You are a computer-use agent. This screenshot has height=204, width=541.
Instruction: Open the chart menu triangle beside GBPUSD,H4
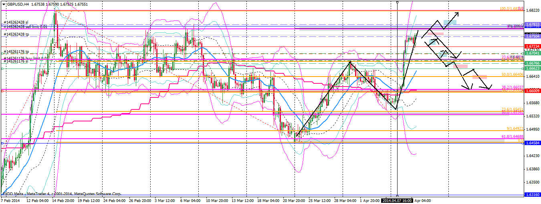3,4
